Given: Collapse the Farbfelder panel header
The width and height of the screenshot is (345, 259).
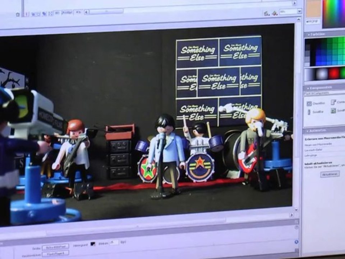Looking at the screenshot, I should 325,34.
